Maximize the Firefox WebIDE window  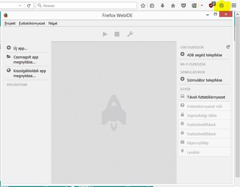(215, 14)
